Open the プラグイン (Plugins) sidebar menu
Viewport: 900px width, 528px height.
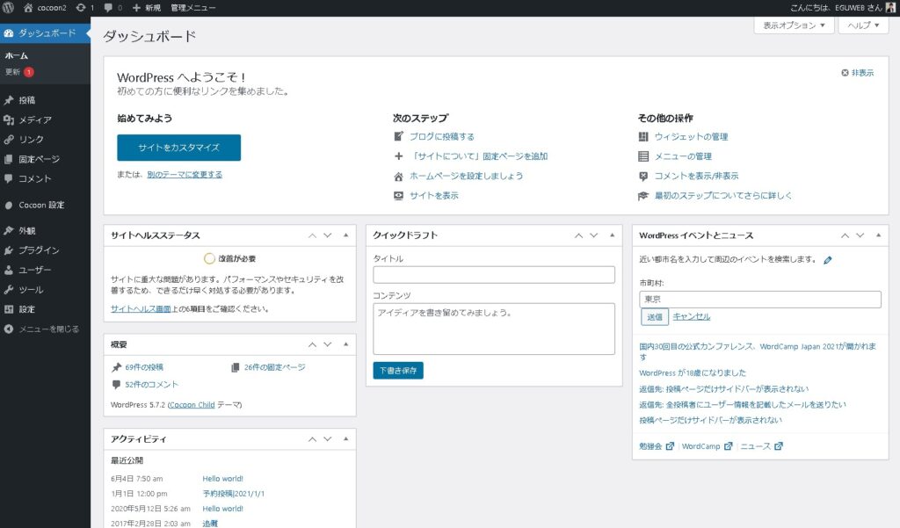click(x=39, y=250)
